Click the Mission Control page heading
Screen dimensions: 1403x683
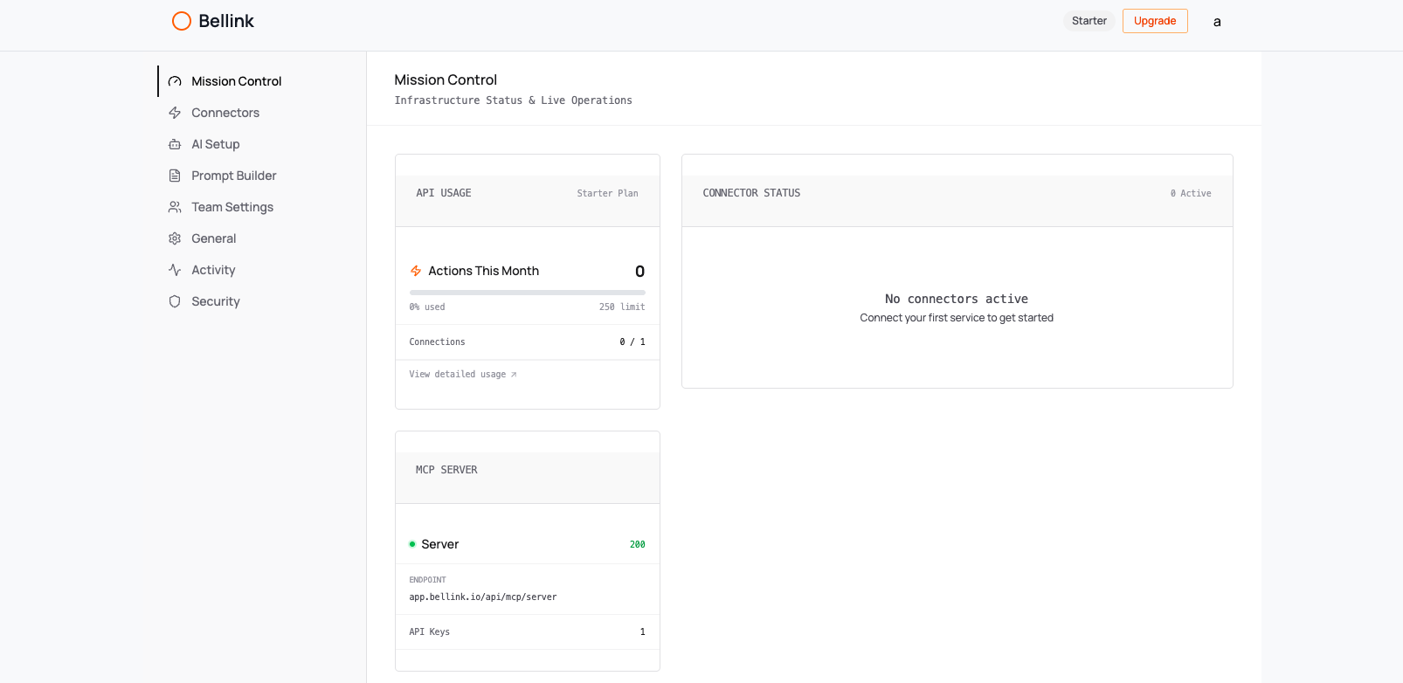(446, 79)
